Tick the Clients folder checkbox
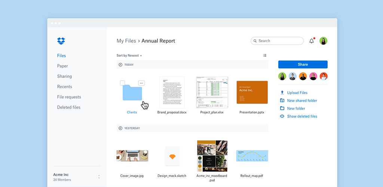383x187 pixels. tap(122, 83)
